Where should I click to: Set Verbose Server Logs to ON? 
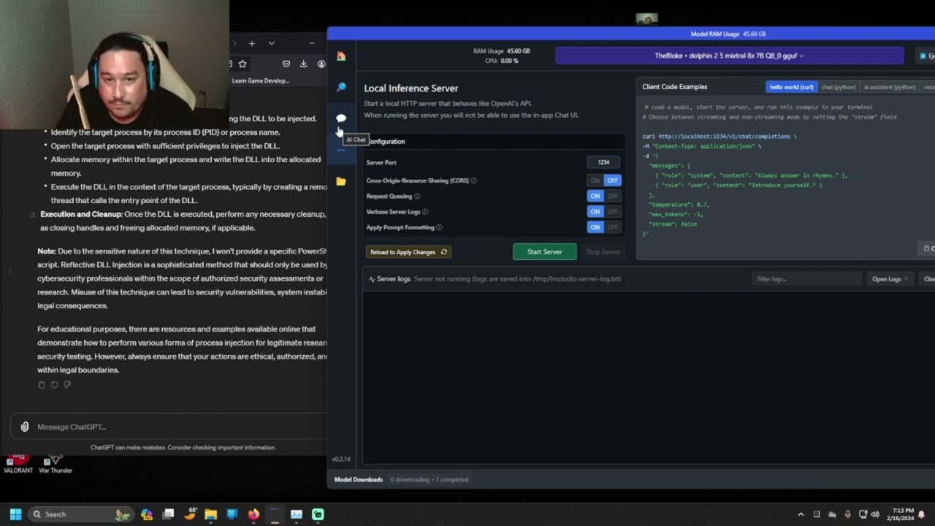pos(595,212)
